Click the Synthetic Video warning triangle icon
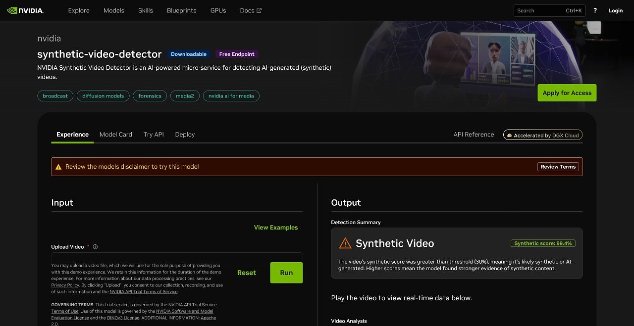The height and width of the screenshot is (326, 634). (345, 243)
